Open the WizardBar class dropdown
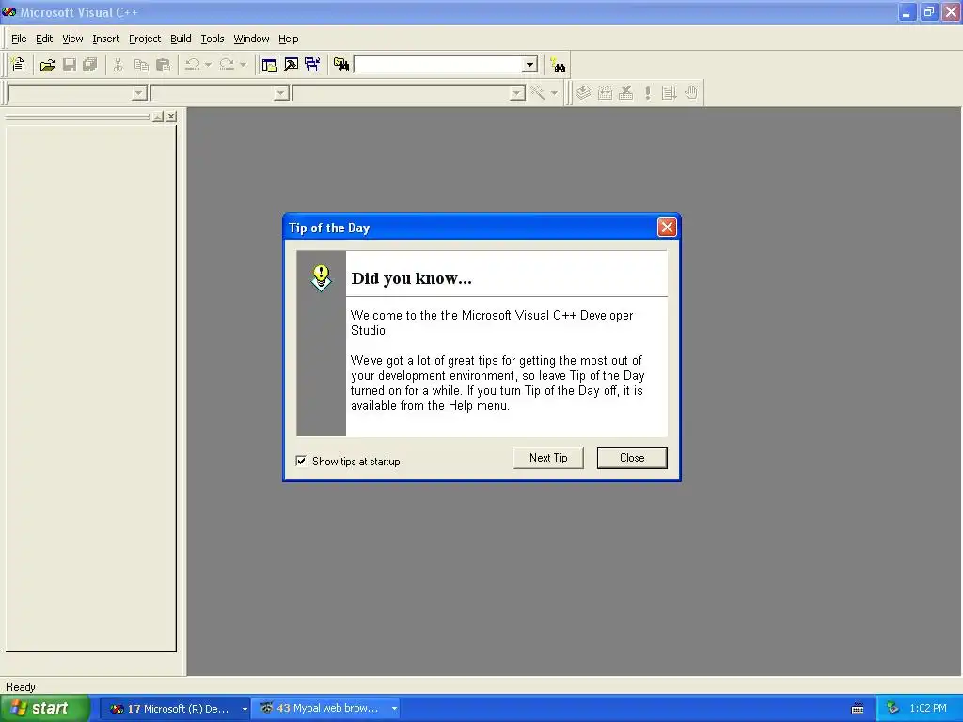The width and height of the screenshot is (963, 722). (139, 93)
